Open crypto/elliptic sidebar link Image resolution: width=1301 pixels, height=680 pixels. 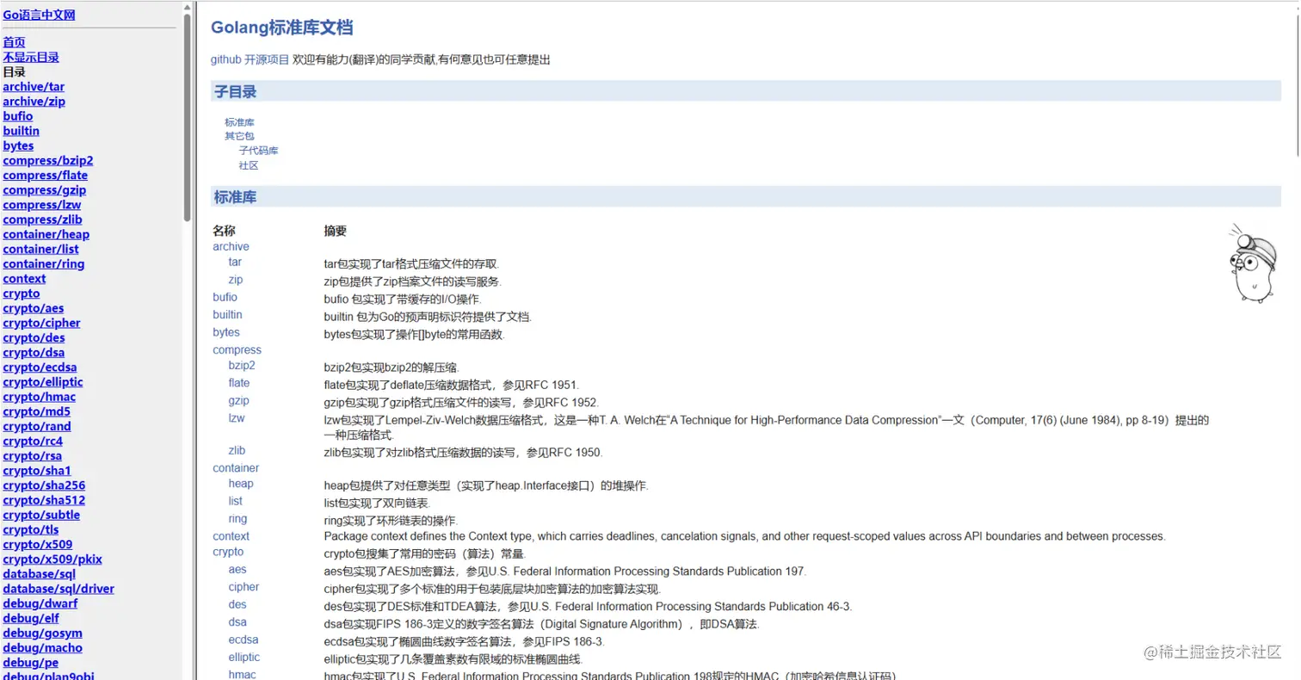click(x=43, y=382)
